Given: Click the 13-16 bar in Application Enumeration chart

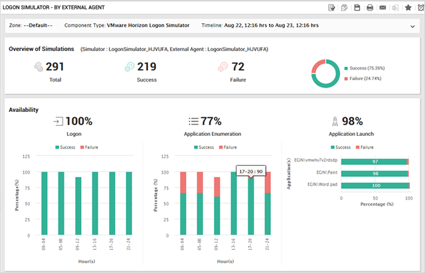Looking at the screenshot, I should [234, 203].
